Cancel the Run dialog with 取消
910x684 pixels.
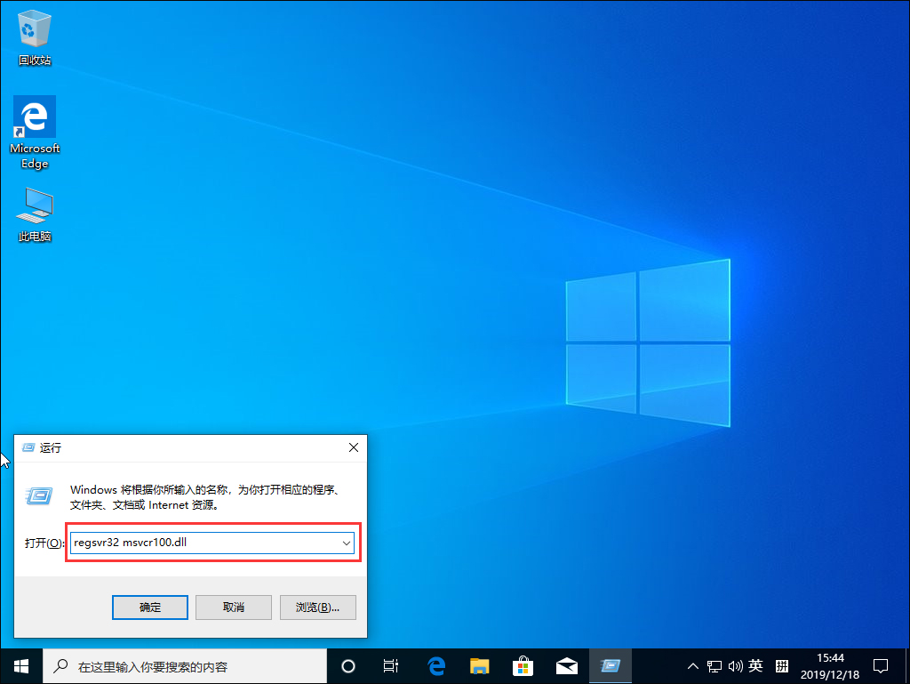(233, 608)
